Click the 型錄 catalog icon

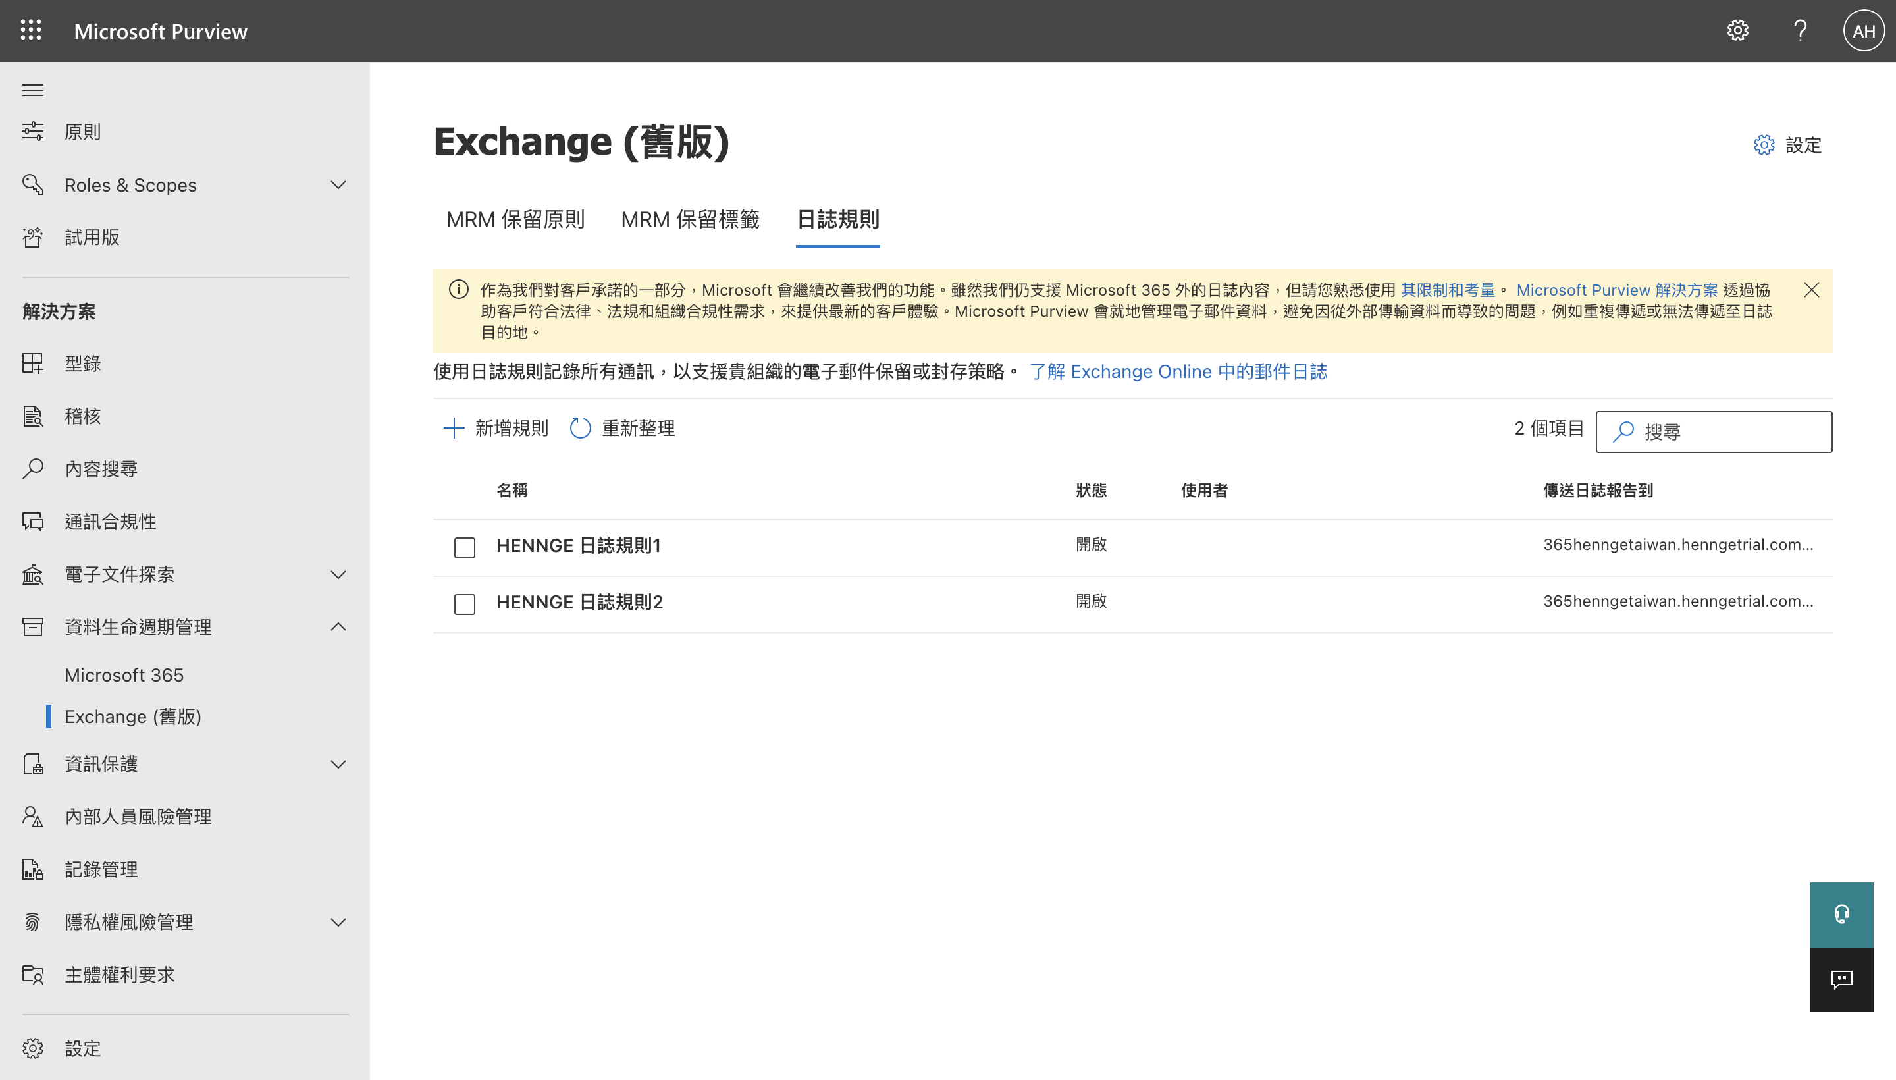tap(33, 363)
